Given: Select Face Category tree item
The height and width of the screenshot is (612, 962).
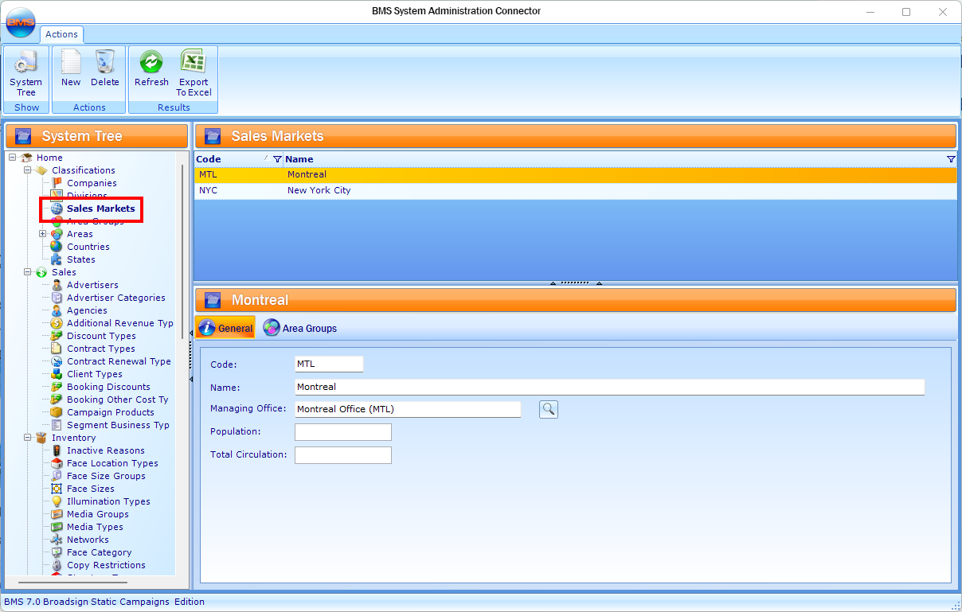Looking at the screenshot, I should [x=100, y=552].
